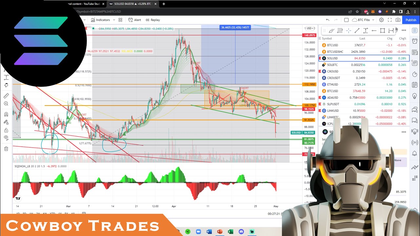420x236 pixels.
Task: Open Discord from the taskbar
Action: 241,232
